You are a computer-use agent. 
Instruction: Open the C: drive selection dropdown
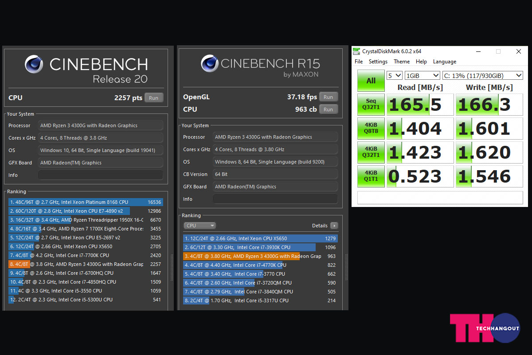coord(482,75)
